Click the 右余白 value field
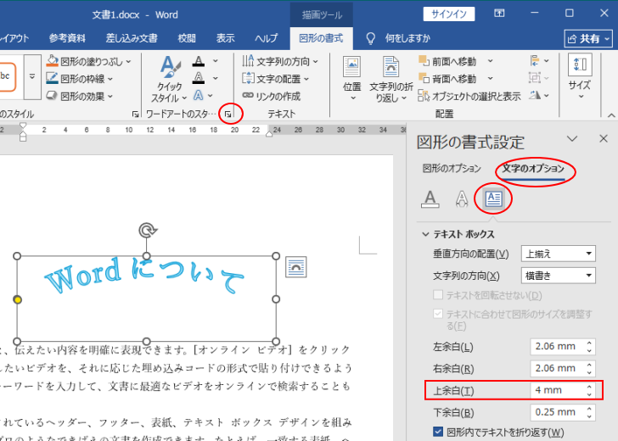 [558, 368]
